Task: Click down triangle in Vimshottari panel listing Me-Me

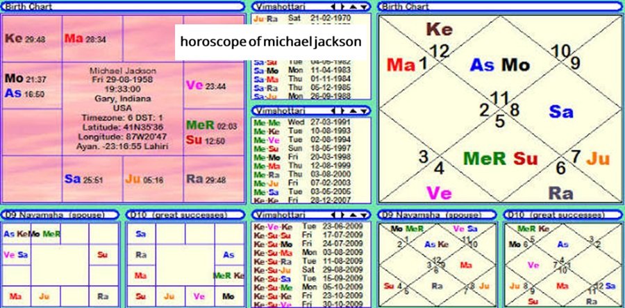Action: coord(363,111)
